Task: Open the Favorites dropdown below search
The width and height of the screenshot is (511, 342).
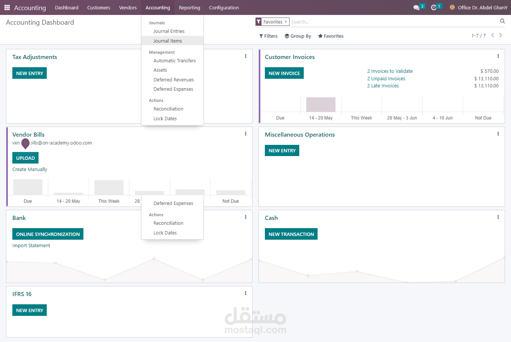Action: (x=331, y=36)
